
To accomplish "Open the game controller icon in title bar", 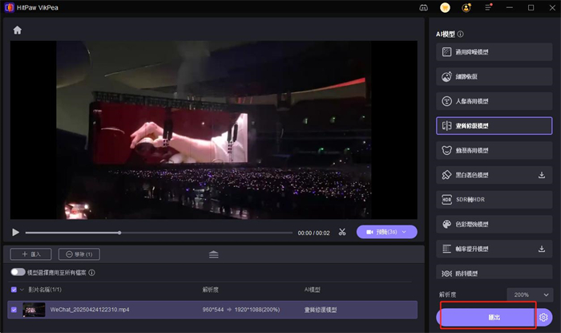I will click(x=423, y=7).
